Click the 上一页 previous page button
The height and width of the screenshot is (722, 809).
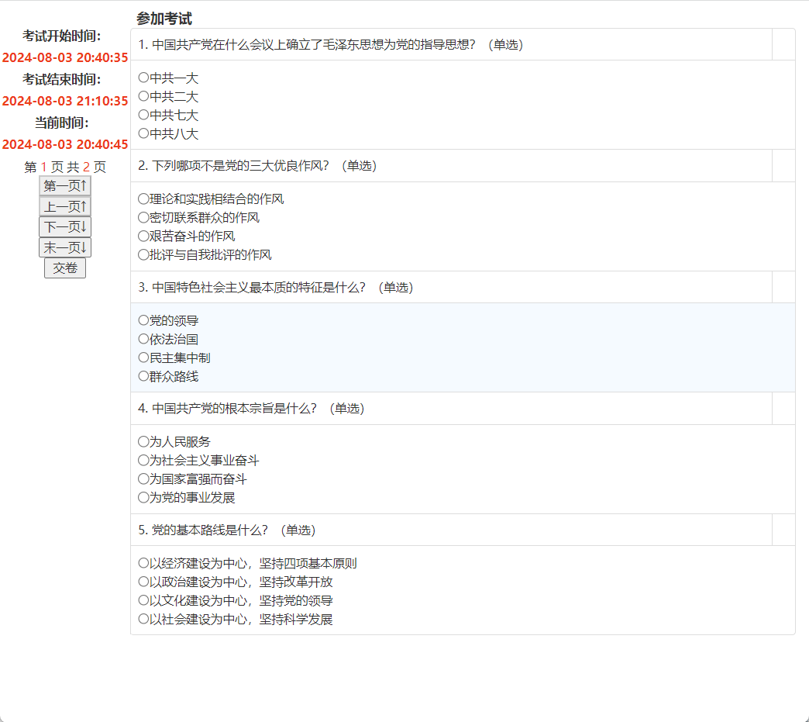[x=65, y=206]
